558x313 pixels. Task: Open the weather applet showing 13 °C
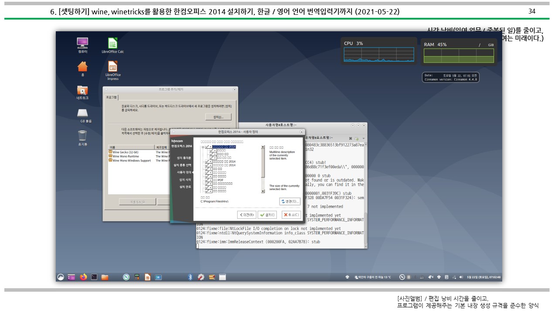click(x=373, y=277)
